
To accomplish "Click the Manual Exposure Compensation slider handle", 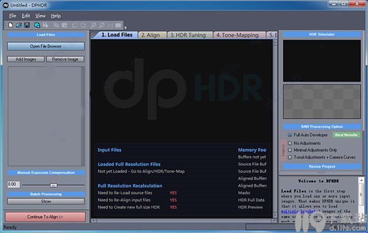I will click(x=53, y=185).
